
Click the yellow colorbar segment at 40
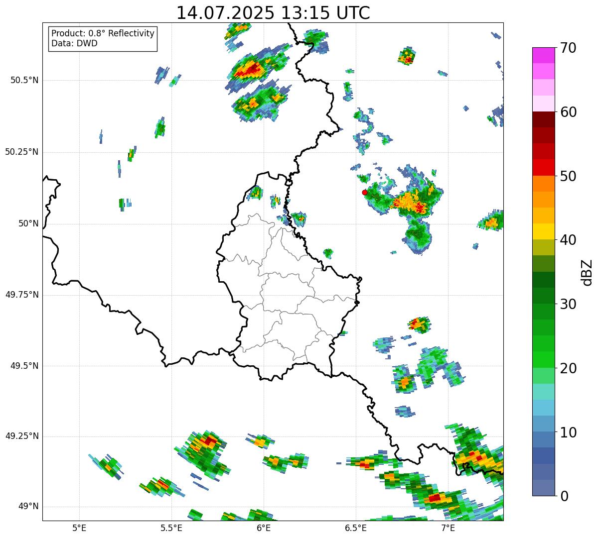(x=543, y=232)
